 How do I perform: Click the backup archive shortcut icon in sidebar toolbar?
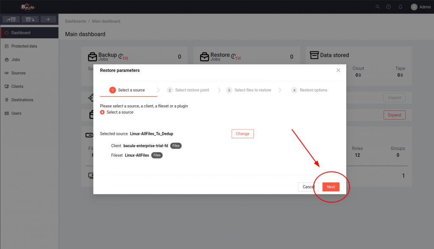pyautogui.click(x=11, y=20)
